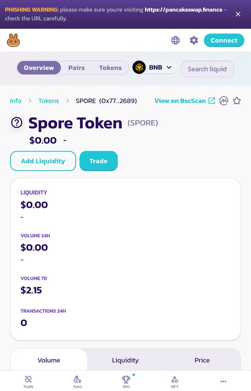Open the language globe icon
Image resolution: width=251 pixels, height=391 pixels.
click(175, 40)
